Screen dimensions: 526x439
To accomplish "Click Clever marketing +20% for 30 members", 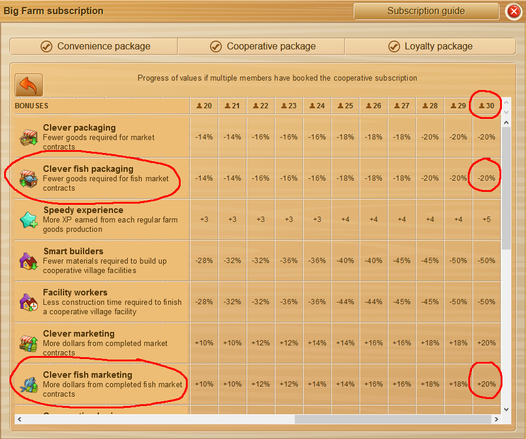I will (x=487, y=343).
